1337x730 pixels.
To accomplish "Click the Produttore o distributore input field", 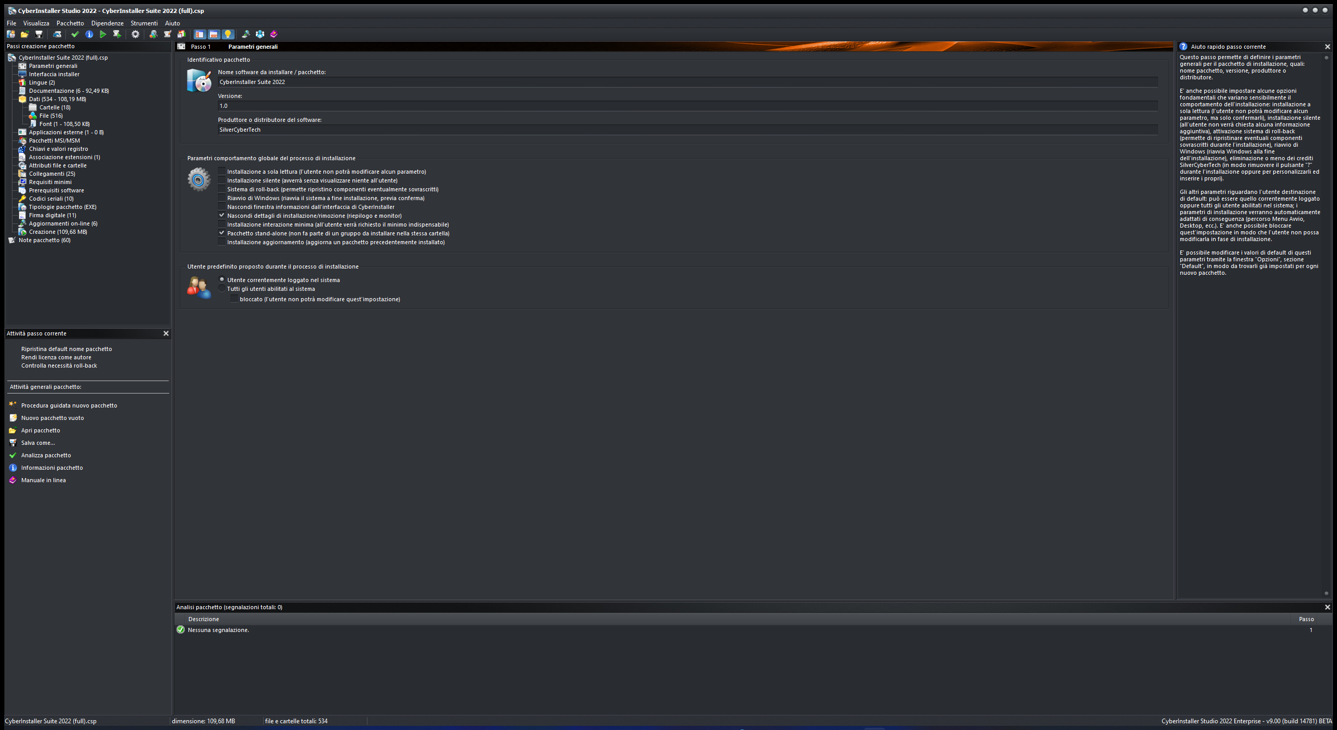I will pos(687,130).
